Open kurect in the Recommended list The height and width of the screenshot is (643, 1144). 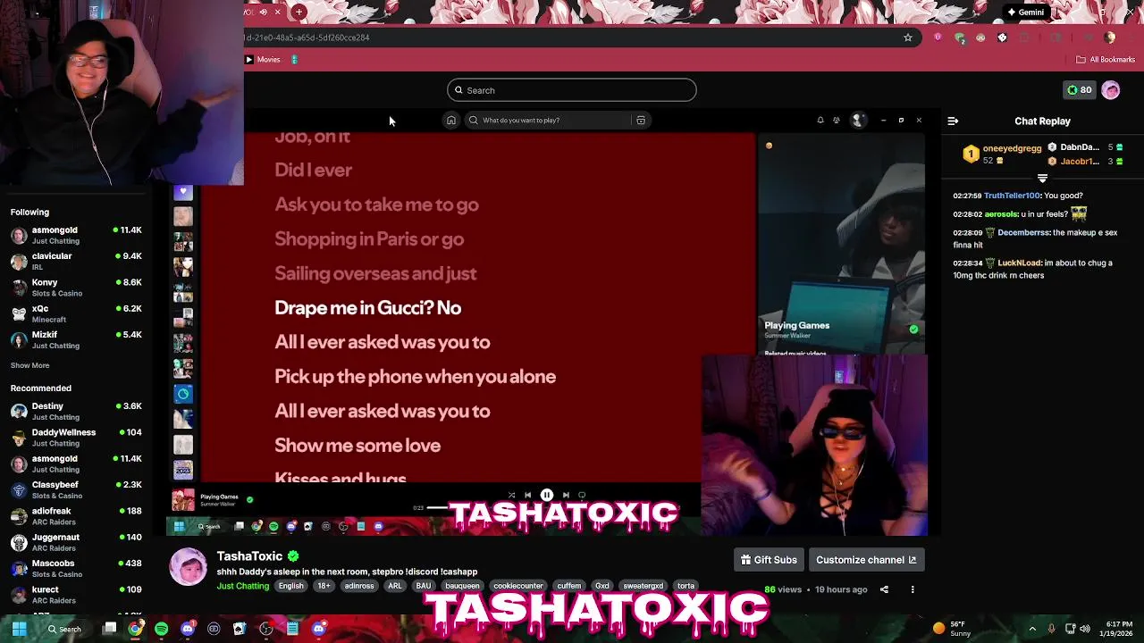click(x=76, y=595)
